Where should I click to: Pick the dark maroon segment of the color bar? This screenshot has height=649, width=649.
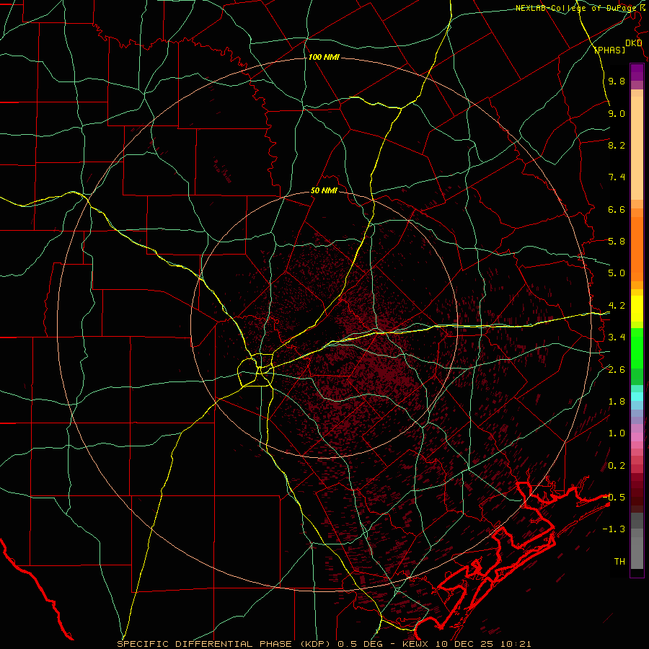(637, 493)
